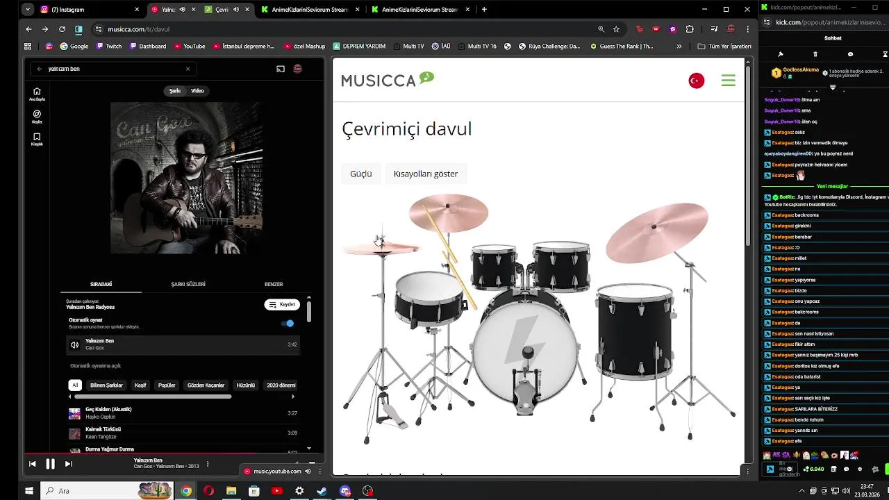Image resolution: width=889 pixels, height=500 pixels.
Task: Select the Keşif filter chip
Action: click(x=140, y=385)
